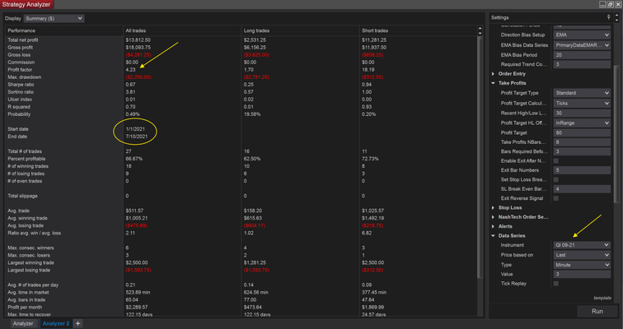
Task: Expand the Stop Loss section
Action: (x=510, y=207)
